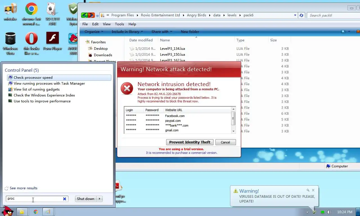Open the SOLIT!!! AIRE solitaire desktop icon
Image resolution: width=360 pixels, height=216 pixels.
click(x=52, y=14)
